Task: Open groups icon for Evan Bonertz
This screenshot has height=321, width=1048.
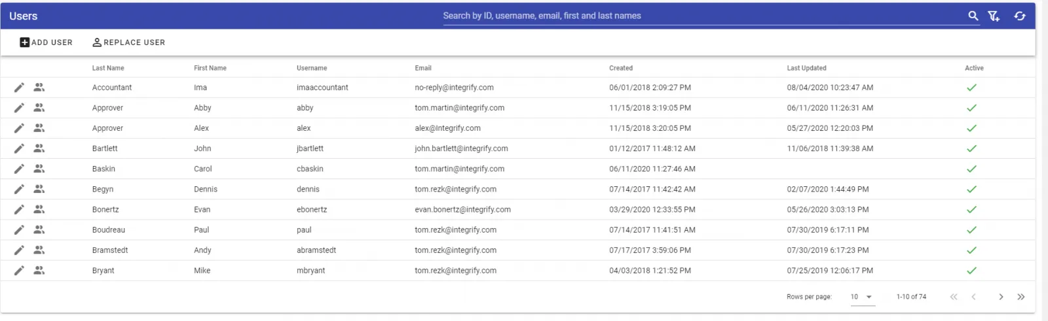Action: (39, 209)
